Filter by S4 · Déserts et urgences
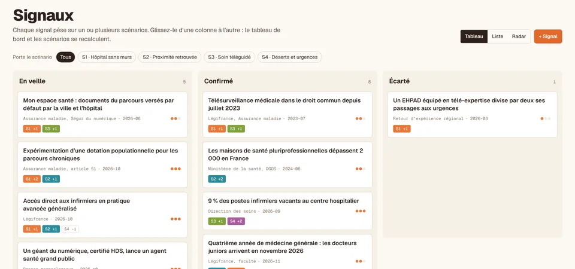Image resolution: width=575 pixels, height=269 pixels. coord(290,57)
